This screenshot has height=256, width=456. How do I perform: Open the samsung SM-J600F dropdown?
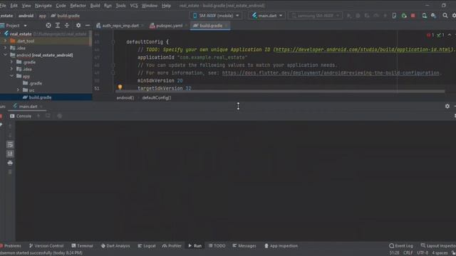coord(315,16)
